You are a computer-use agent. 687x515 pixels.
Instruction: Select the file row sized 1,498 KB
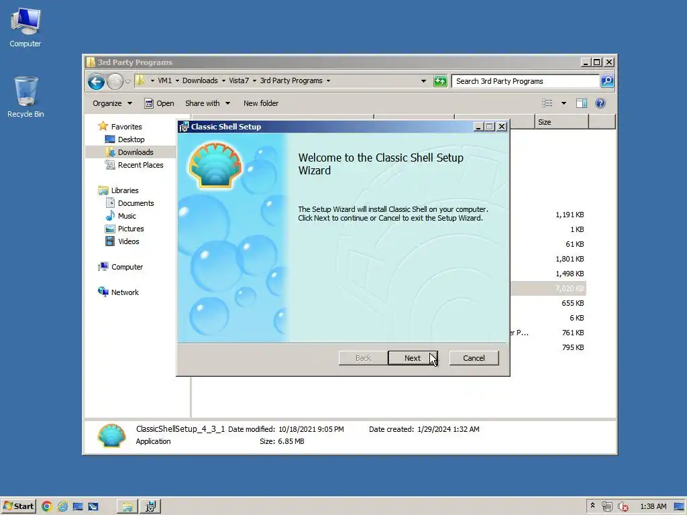pyautogui.click(x=547, y=274)
